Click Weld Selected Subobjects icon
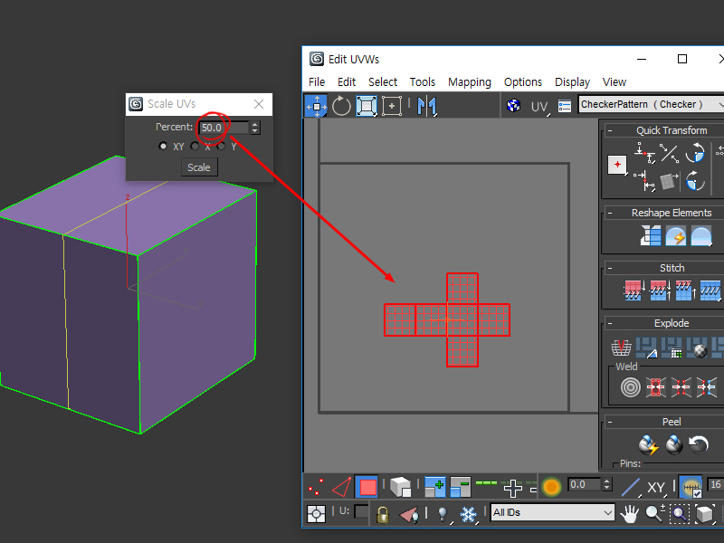The image size is (724, 543). (655, 387)
